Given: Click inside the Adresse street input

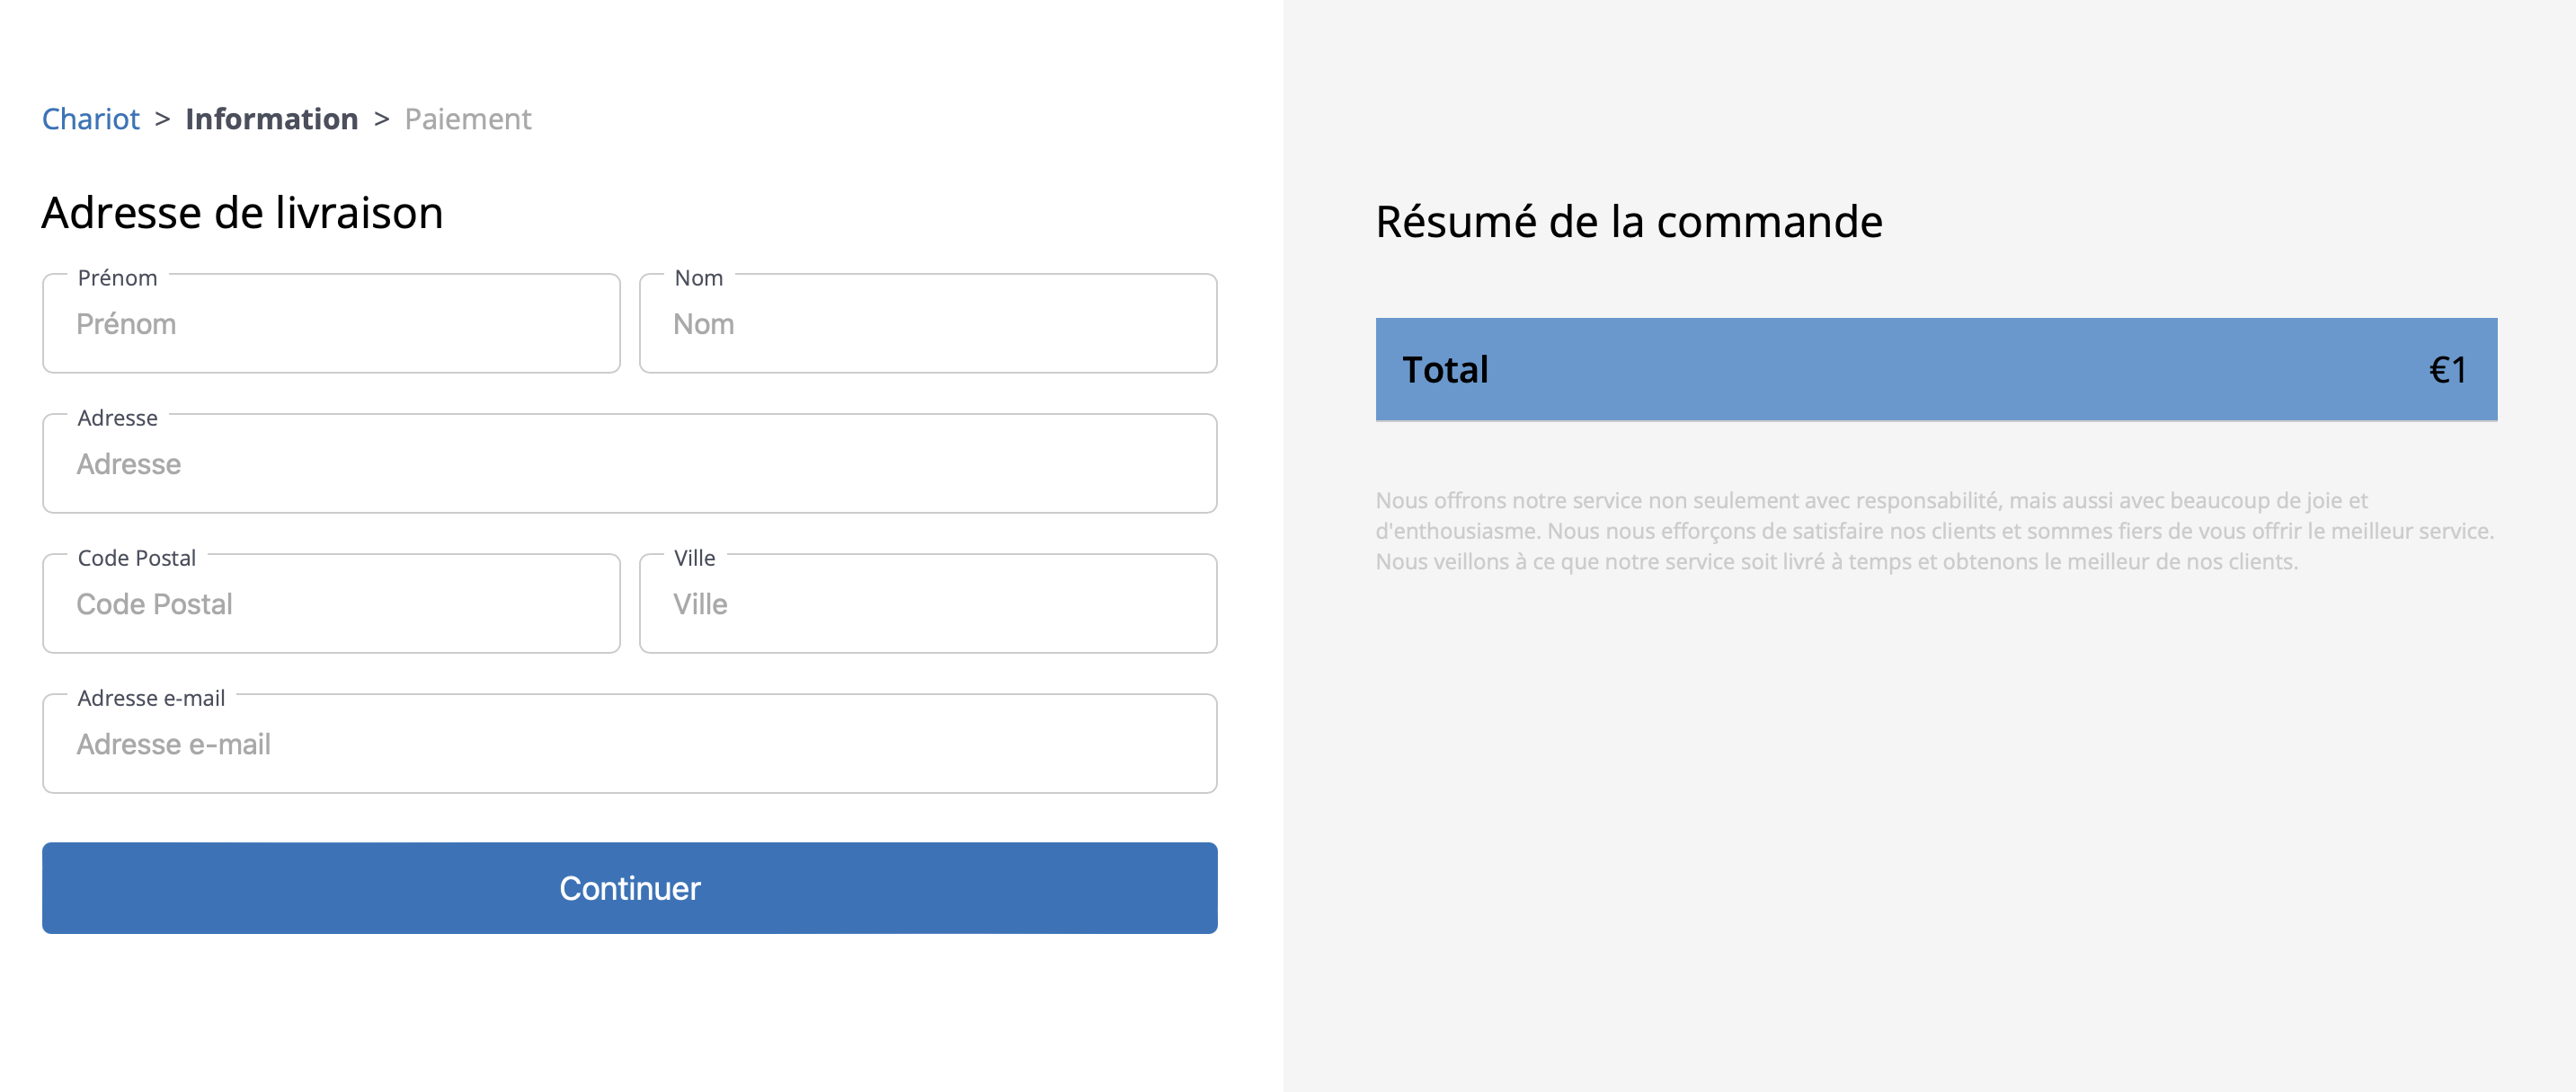Looking at the screenshot, I should [629, 464].
